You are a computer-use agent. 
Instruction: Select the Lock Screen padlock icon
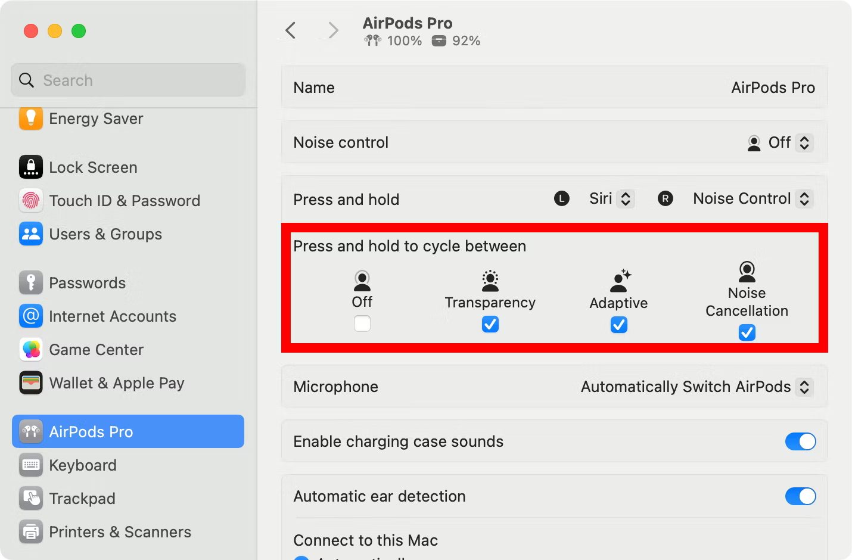(x=30, y=167)
